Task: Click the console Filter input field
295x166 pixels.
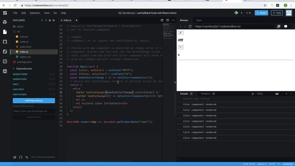Action: tap(264, 94)
